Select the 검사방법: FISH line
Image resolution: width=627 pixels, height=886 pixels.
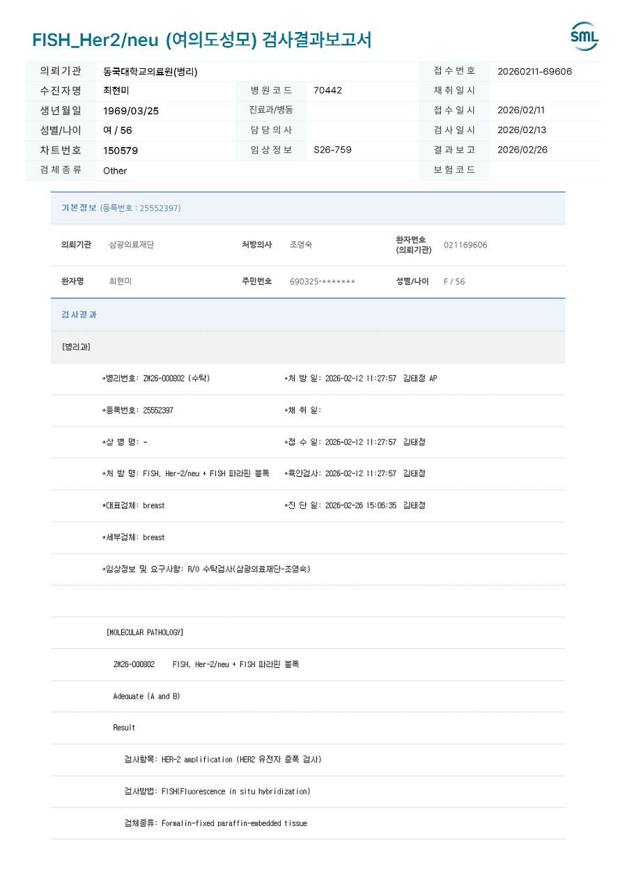pyautogui.click(x=217, y=791)
